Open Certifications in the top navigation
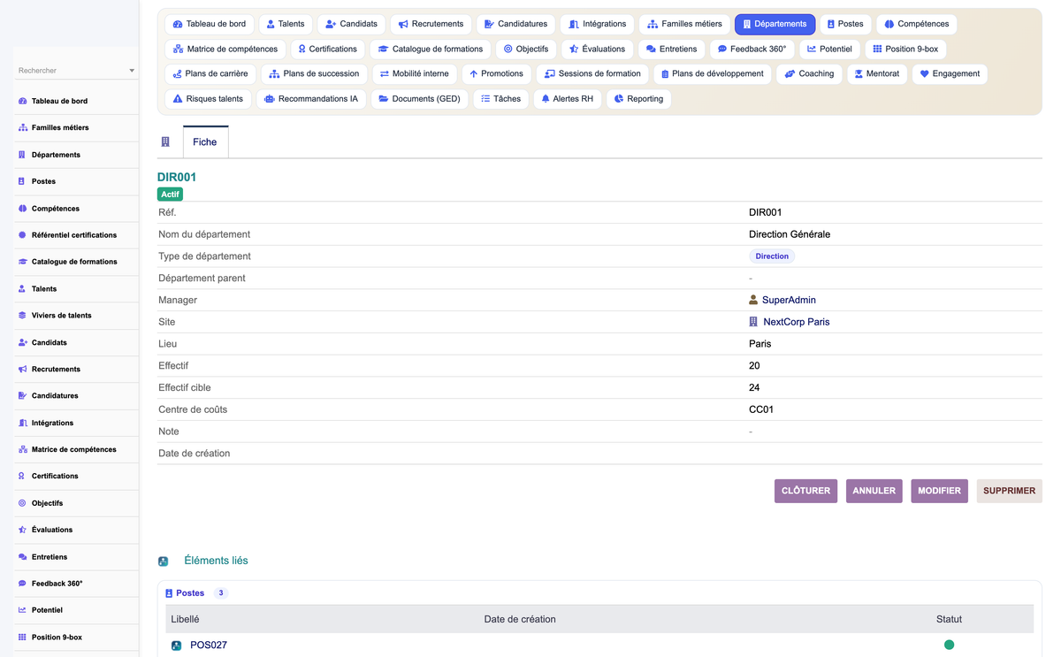Image resolution: width=1061 pixels, height=657 pixels. pos(327,49)
